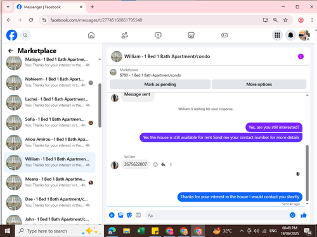Open the account profile picture menu
Image resolution: width=317 pixels, height=237 pixels.
click(304, 35)
